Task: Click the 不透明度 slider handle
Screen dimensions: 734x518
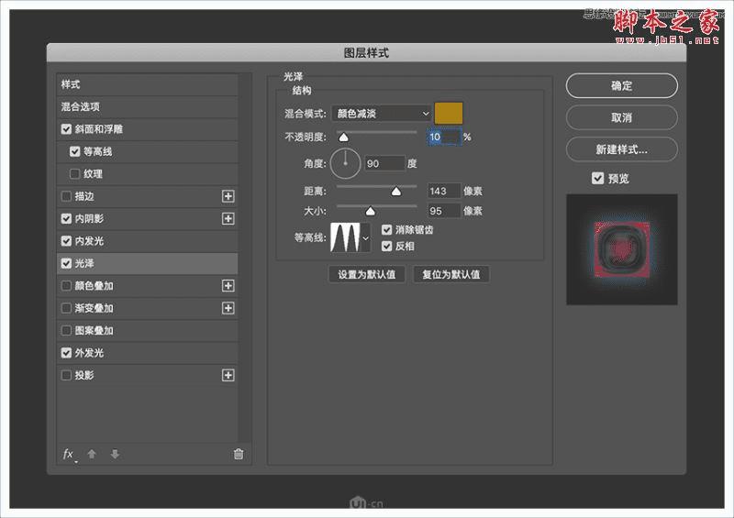Action: pos(343,138)
